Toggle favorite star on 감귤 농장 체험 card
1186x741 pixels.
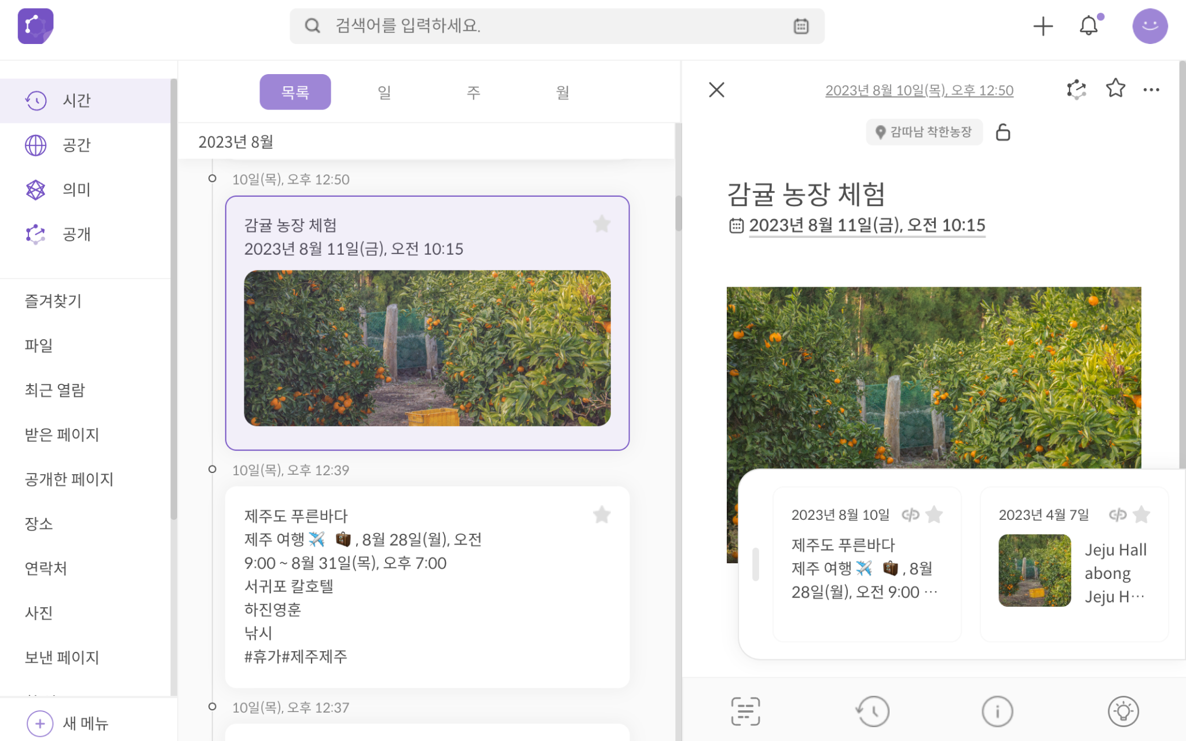602,224
